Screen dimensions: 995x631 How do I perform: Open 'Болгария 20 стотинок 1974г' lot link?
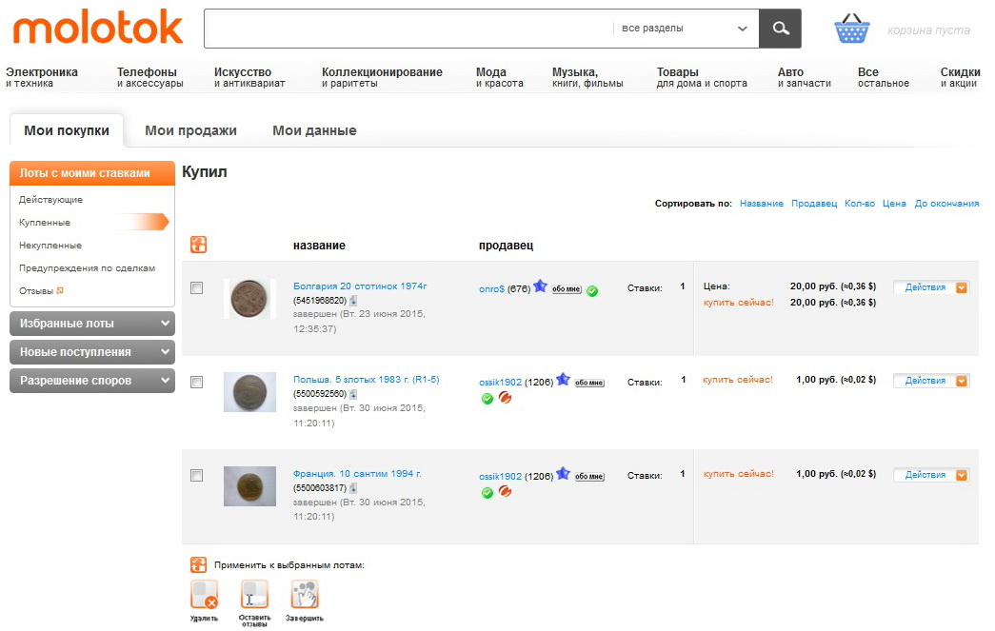click(x=360, y=286)
